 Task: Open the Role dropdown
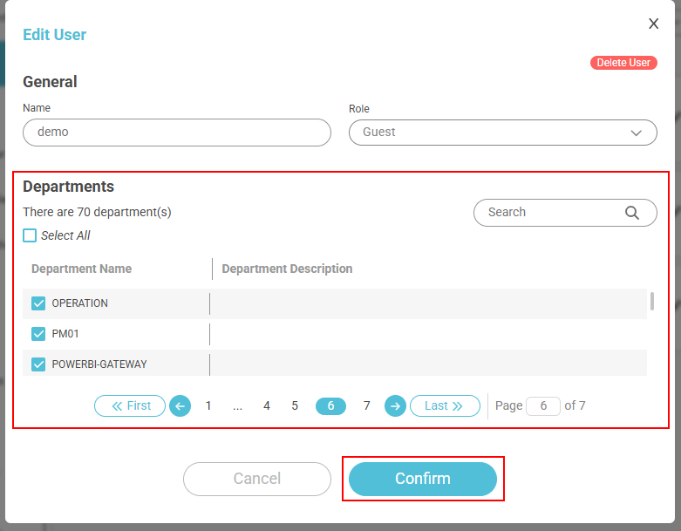click(x=502, y=133)
